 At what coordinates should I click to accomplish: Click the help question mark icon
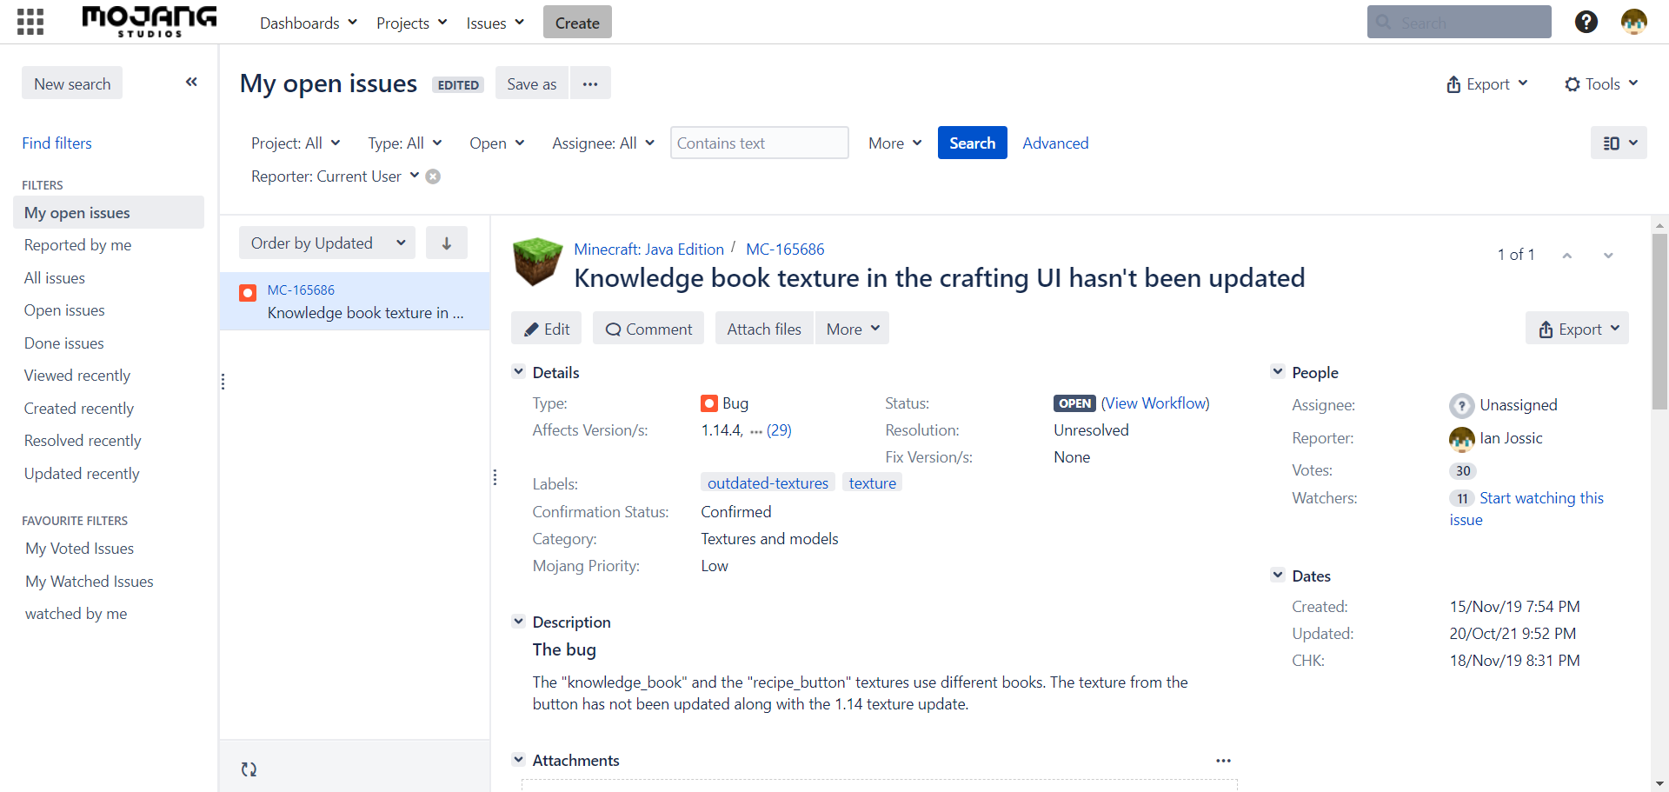click(1586, 22)
